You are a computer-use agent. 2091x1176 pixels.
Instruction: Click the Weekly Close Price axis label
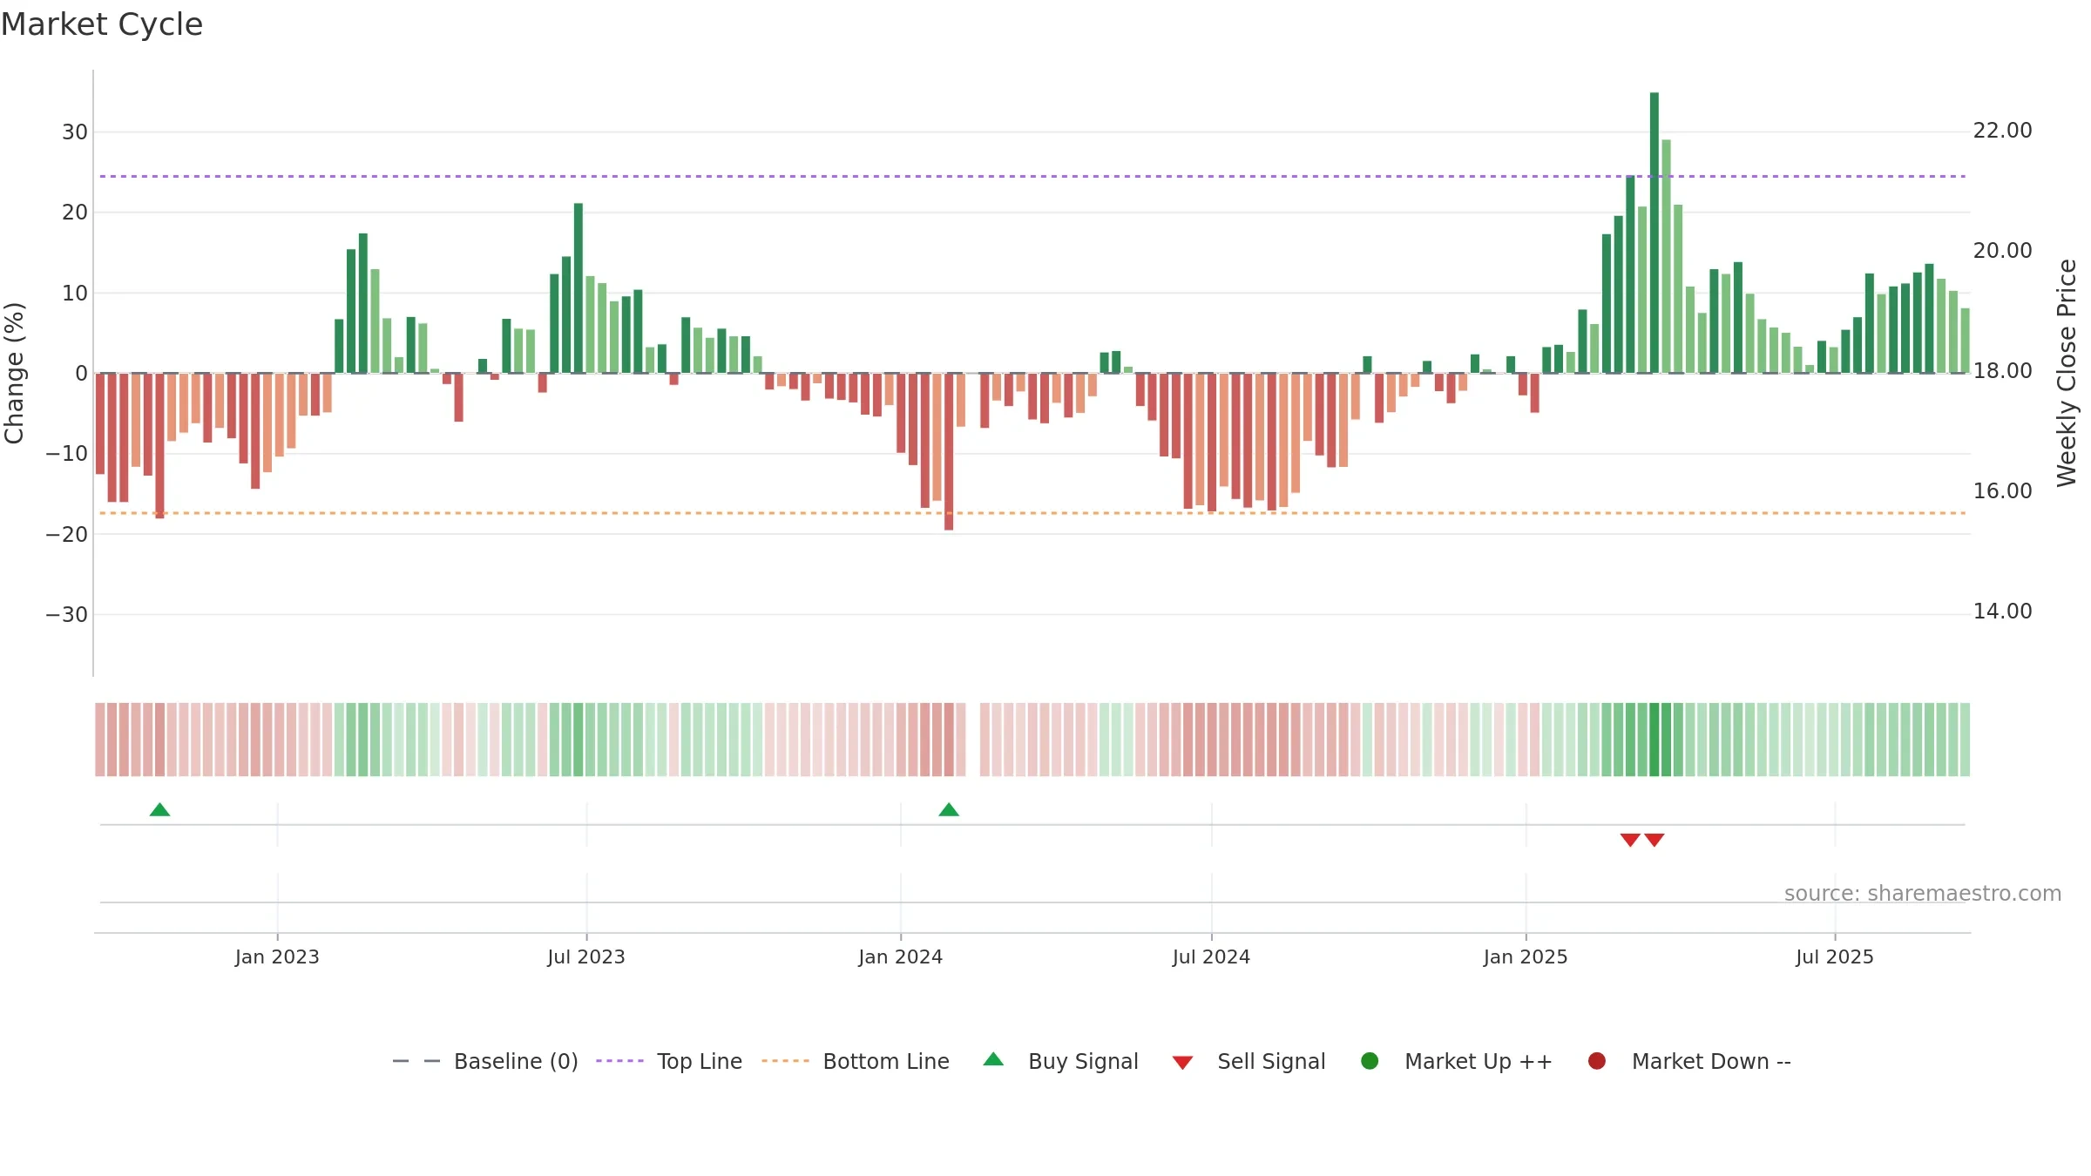pyautogui.click(x=2067, y=373)
